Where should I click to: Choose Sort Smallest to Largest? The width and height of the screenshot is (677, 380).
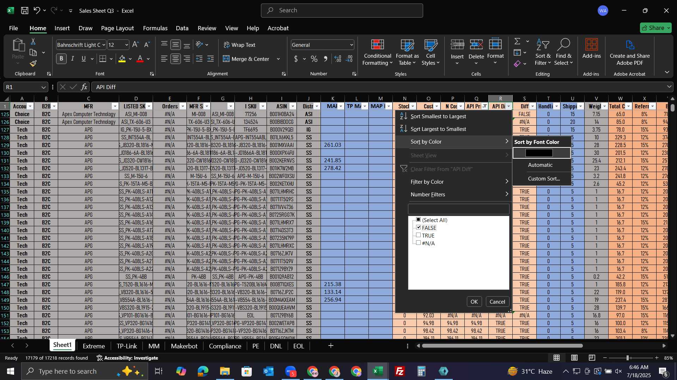[x=454, y=116]
